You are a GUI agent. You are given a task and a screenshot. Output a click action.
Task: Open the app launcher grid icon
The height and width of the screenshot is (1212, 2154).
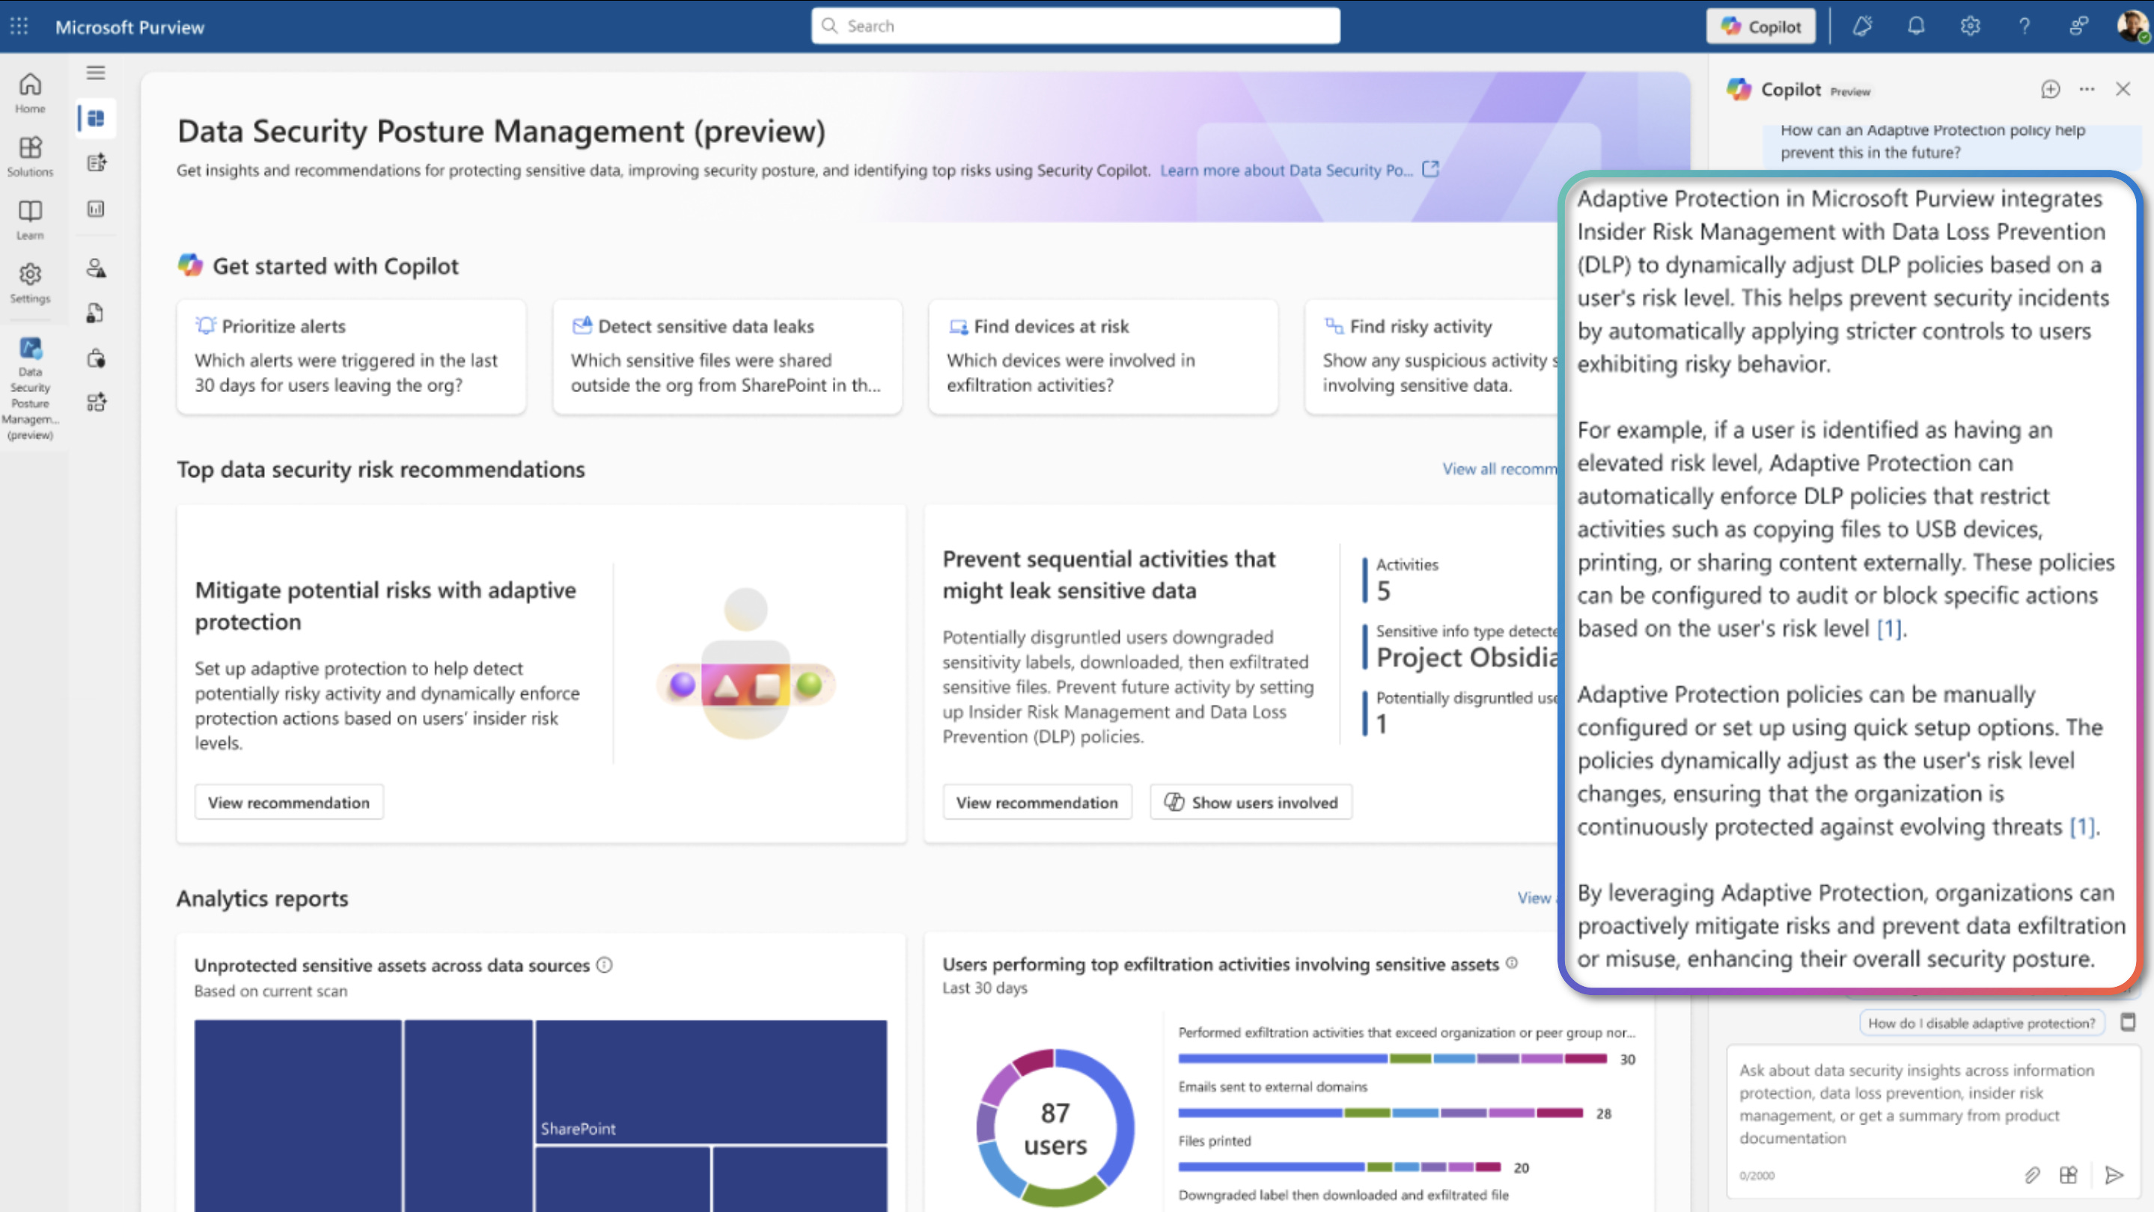pos(19,26)
